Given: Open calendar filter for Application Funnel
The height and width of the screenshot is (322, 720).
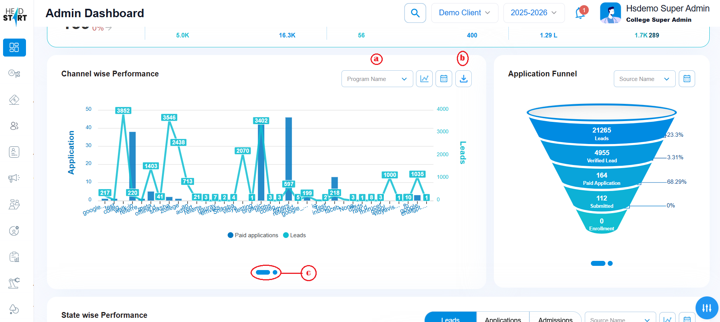Looking at the screenshot, I should pos(686,79).
